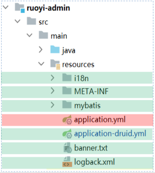Viewport: 155px width, 173px height.
Task: Click the XML file icon of logback.xml
Action: pyautogui.click(x=67, y=162)
